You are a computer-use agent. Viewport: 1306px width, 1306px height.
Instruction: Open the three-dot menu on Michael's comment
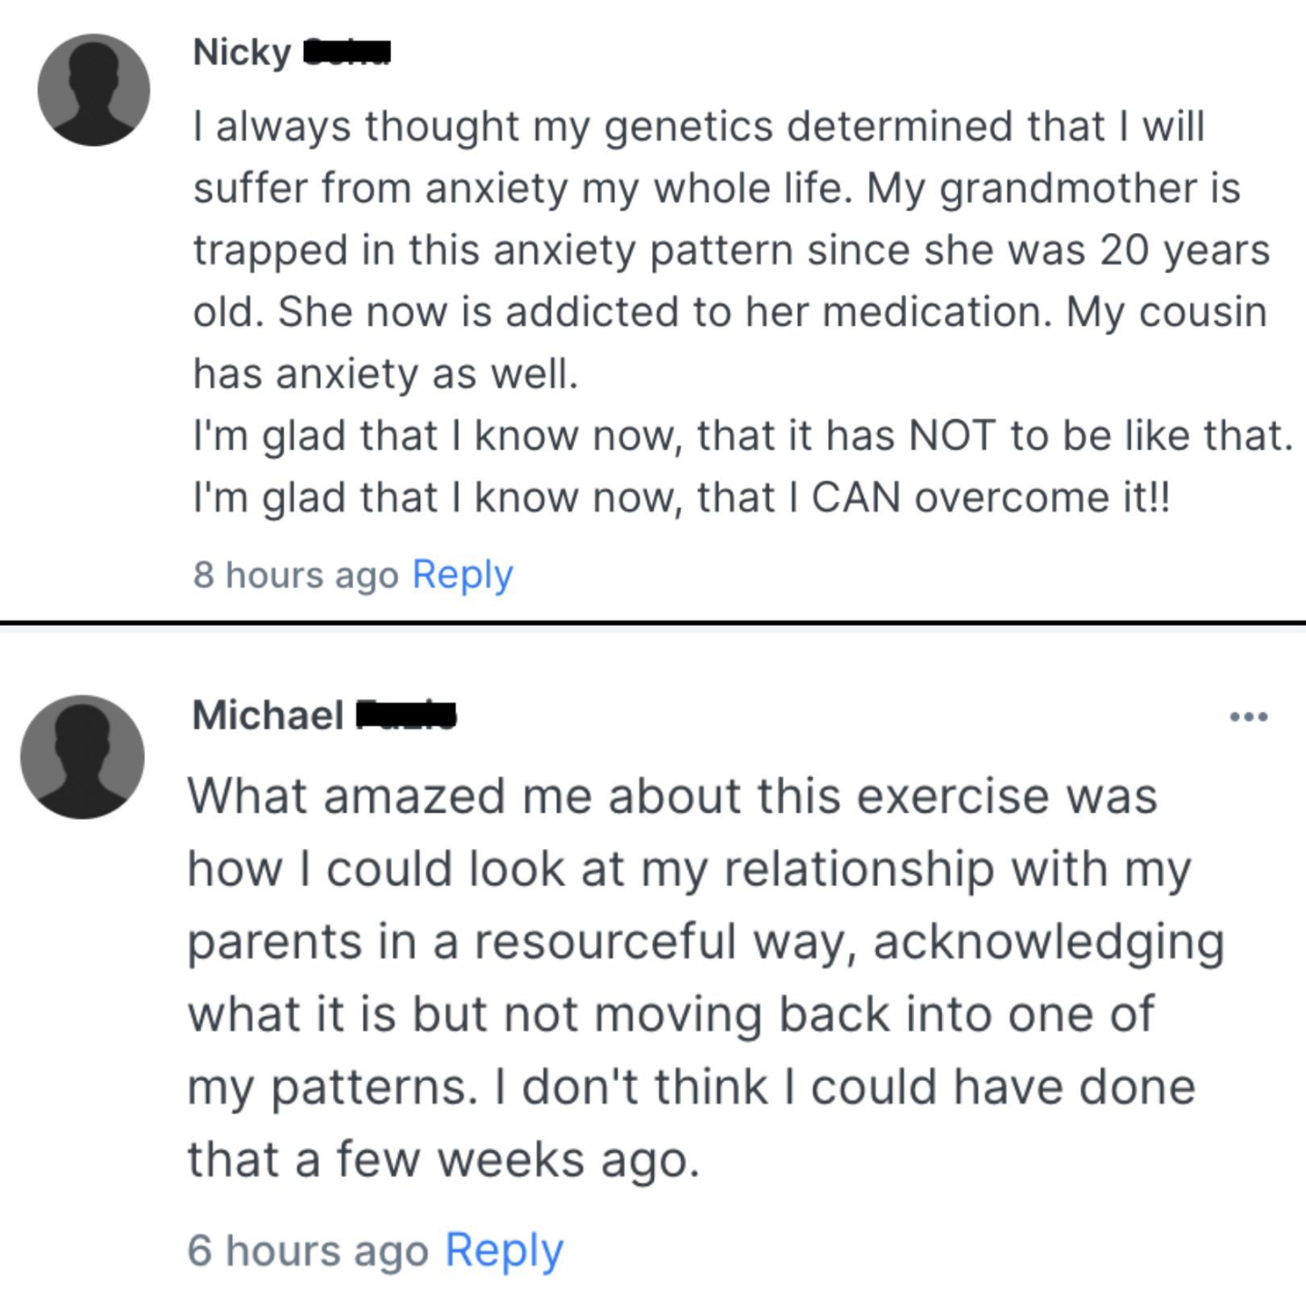click(1248, 717)
